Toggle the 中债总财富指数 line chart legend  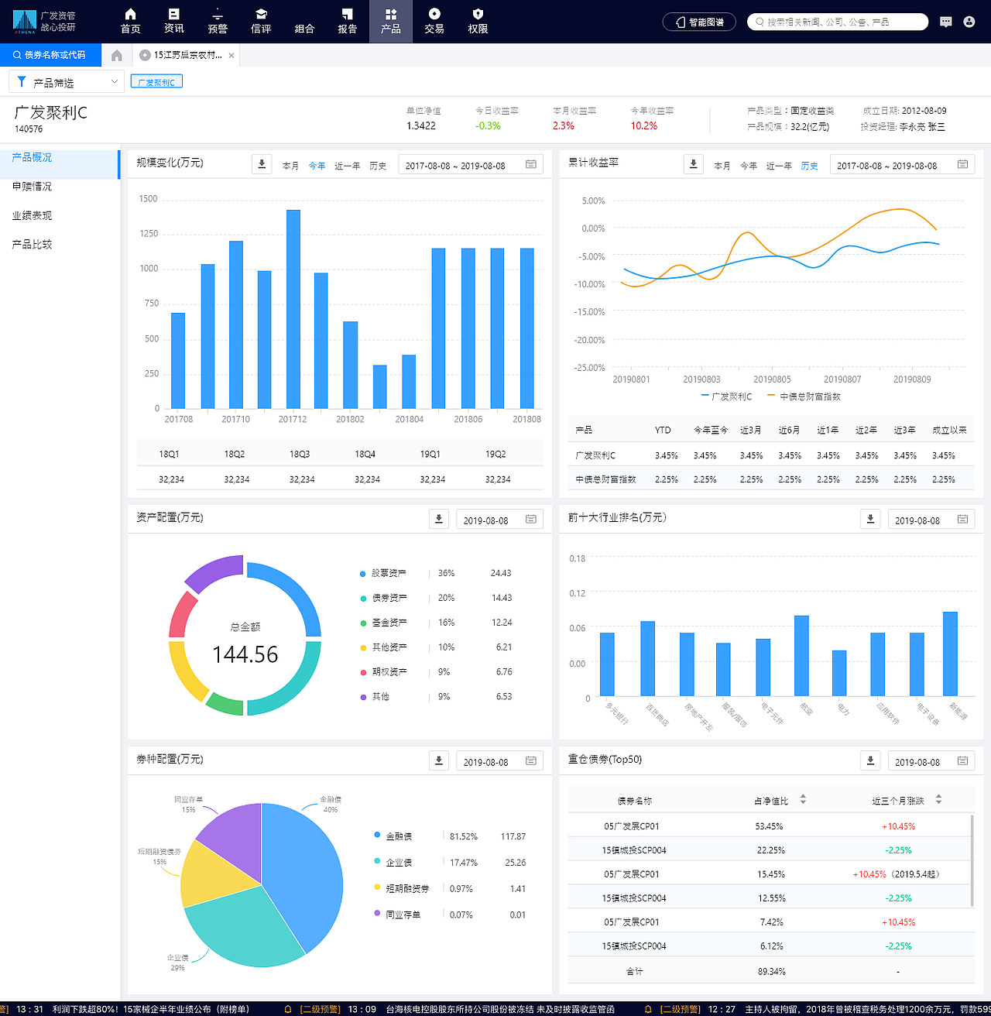[804, 396]
